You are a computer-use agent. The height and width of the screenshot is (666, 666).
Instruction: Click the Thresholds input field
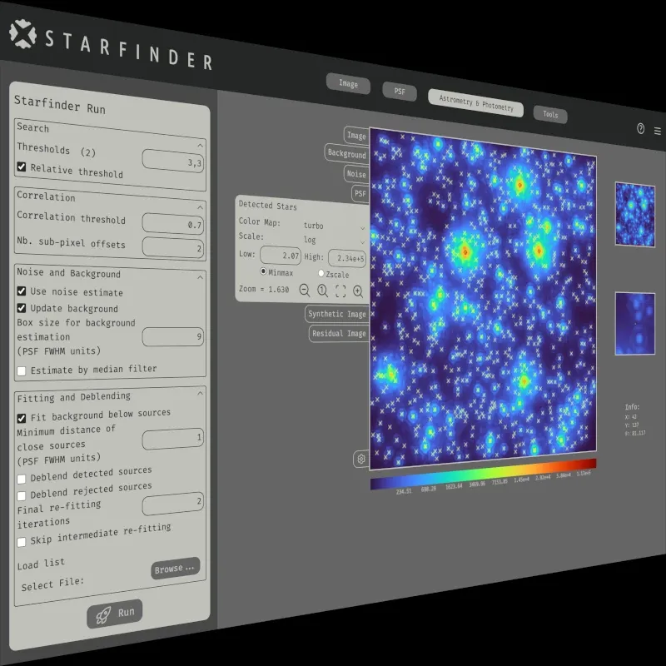point(173,161)
